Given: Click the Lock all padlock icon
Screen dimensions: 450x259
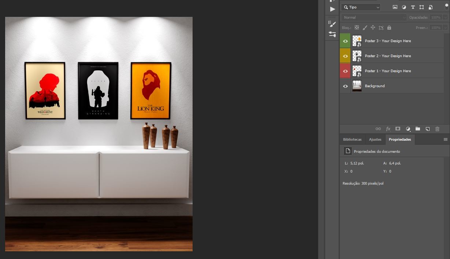Looking at the screenshot, I should pos(389,27).
